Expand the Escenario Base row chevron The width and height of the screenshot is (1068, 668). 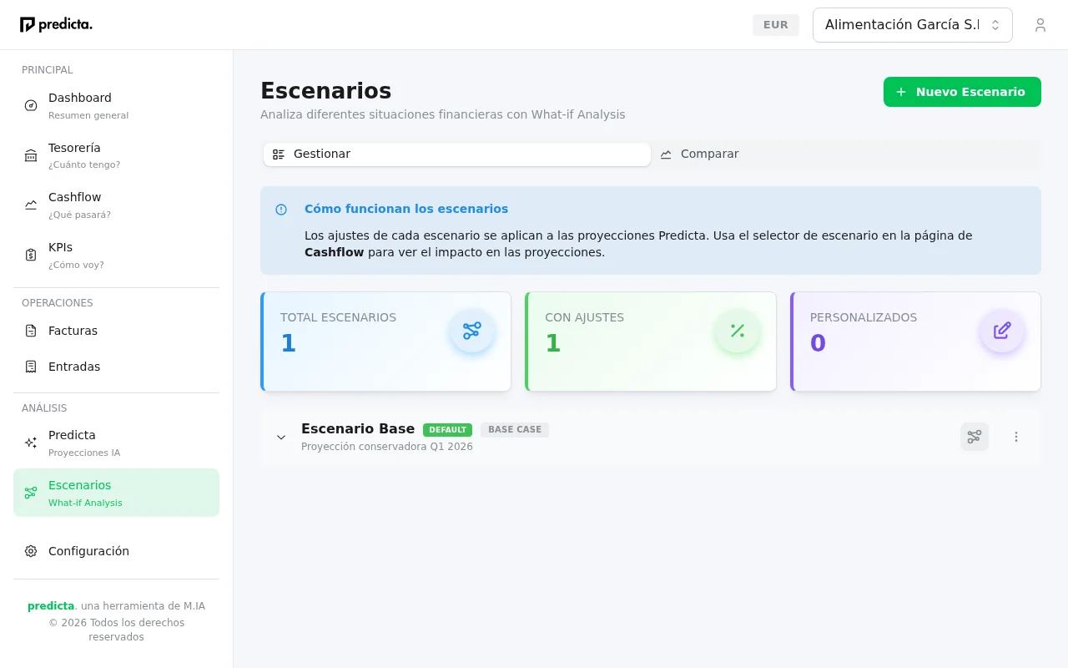(x=281, y=437)
